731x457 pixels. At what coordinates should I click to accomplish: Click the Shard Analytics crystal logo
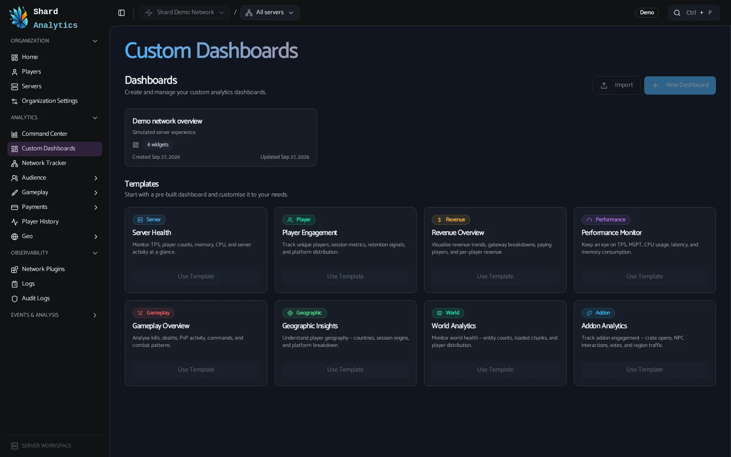click(19, 17)
